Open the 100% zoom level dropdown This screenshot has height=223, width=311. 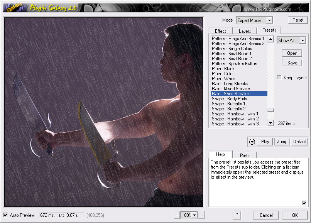189,215
